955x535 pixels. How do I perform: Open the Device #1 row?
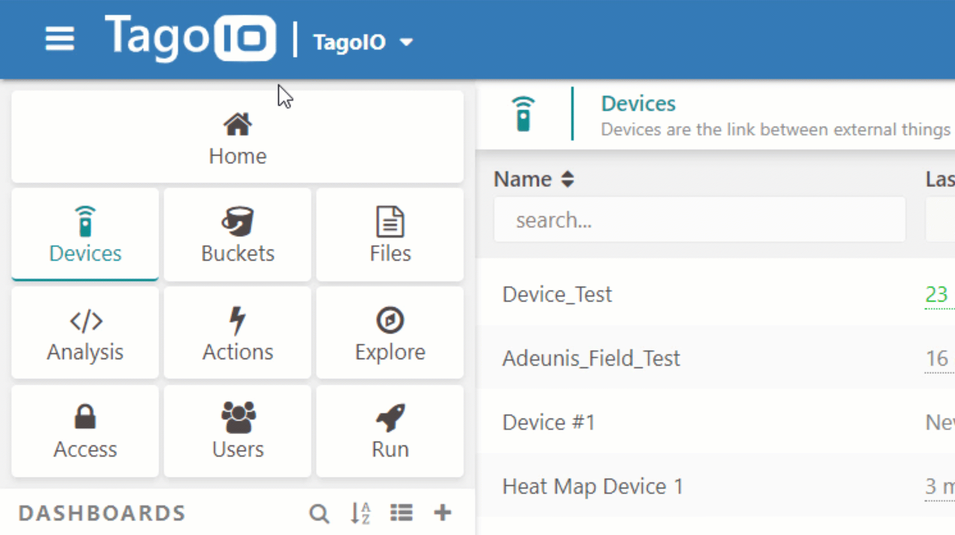(x=715, y=422)
